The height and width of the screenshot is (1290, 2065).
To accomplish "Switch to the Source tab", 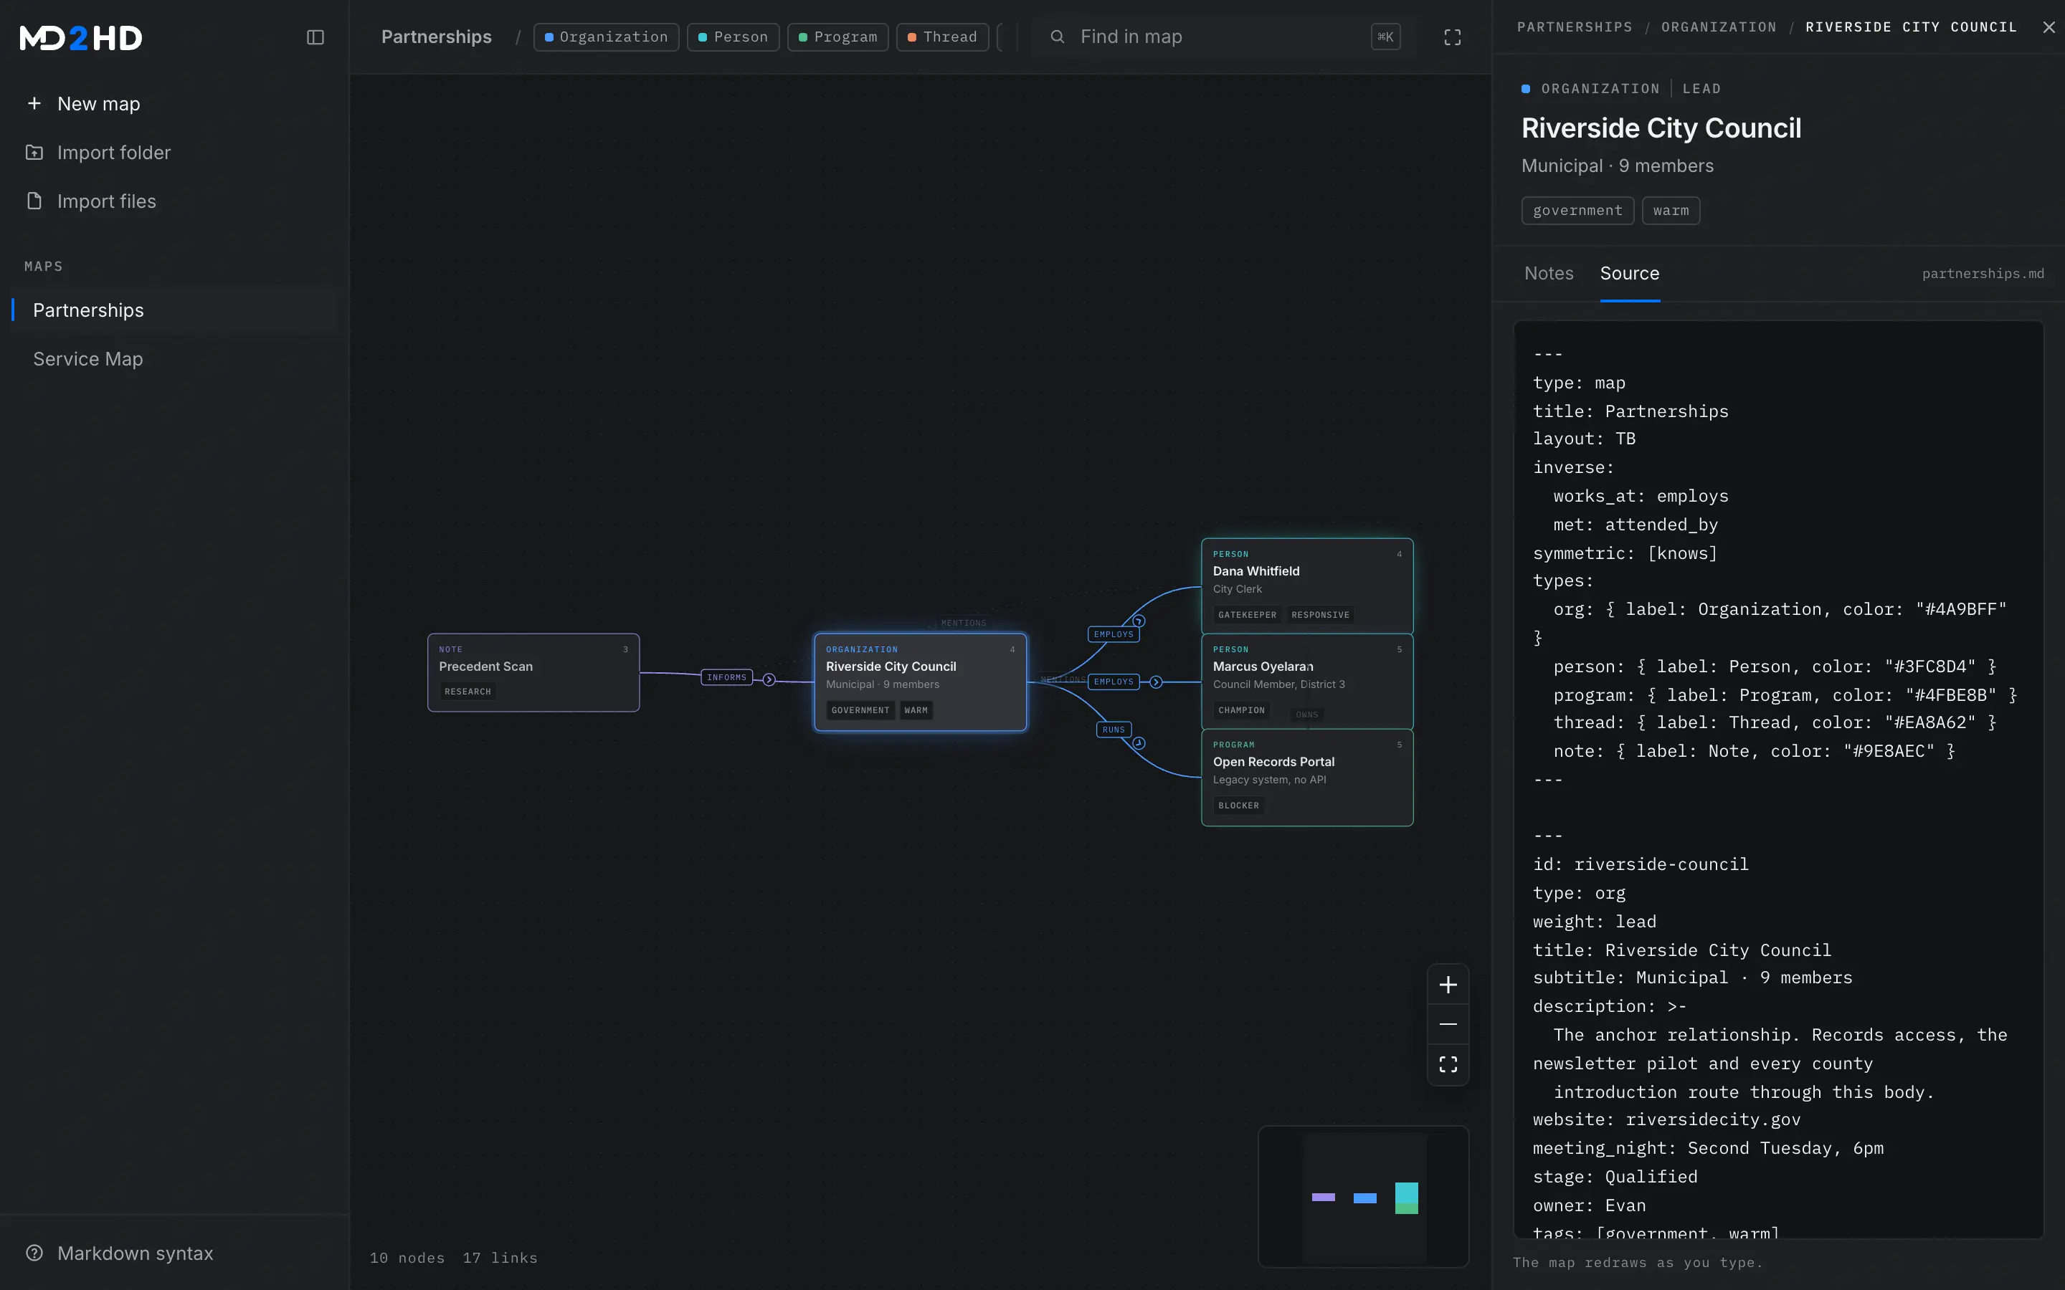I will click(1629, 273).
